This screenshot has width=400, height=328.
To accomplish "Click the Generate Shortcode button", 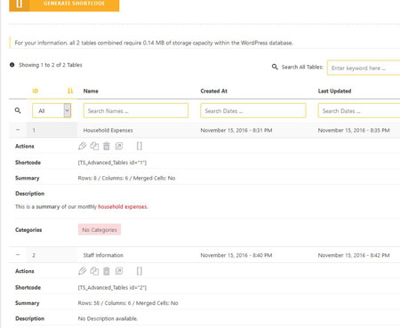I will pyautogui.click(x=64, y=4).
